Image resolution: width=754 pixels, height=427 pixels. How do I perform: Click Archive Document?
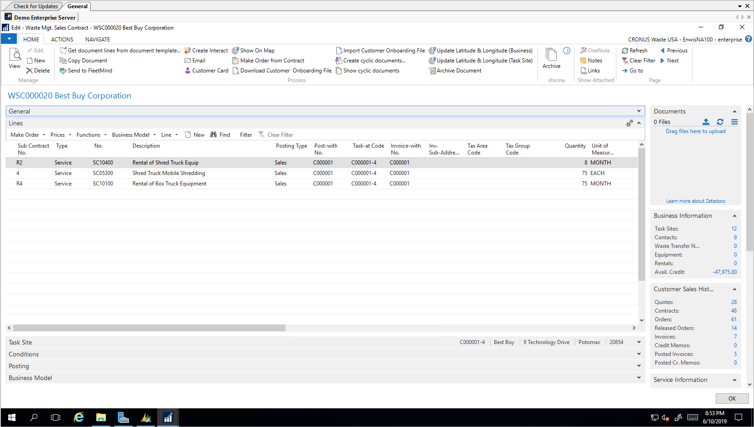tap(455, 71)
